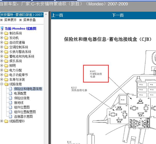Click the 仪表与警告系统 folder icon

point(6,52)
